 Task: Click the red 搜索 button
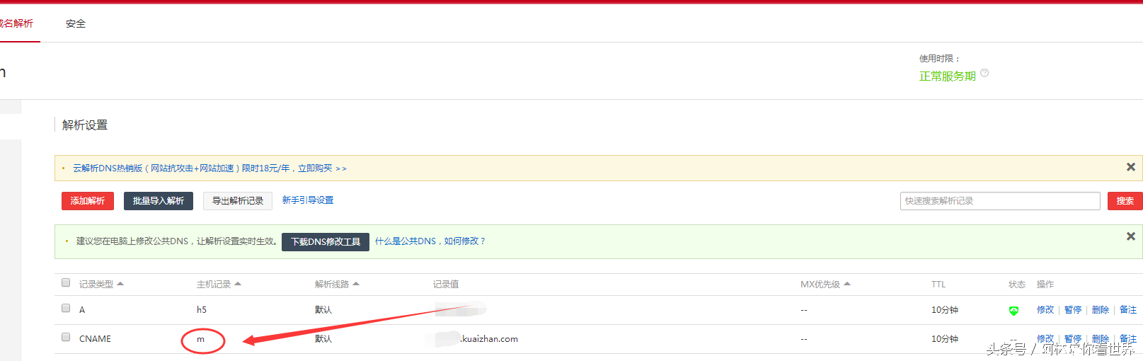[1125, 201]
